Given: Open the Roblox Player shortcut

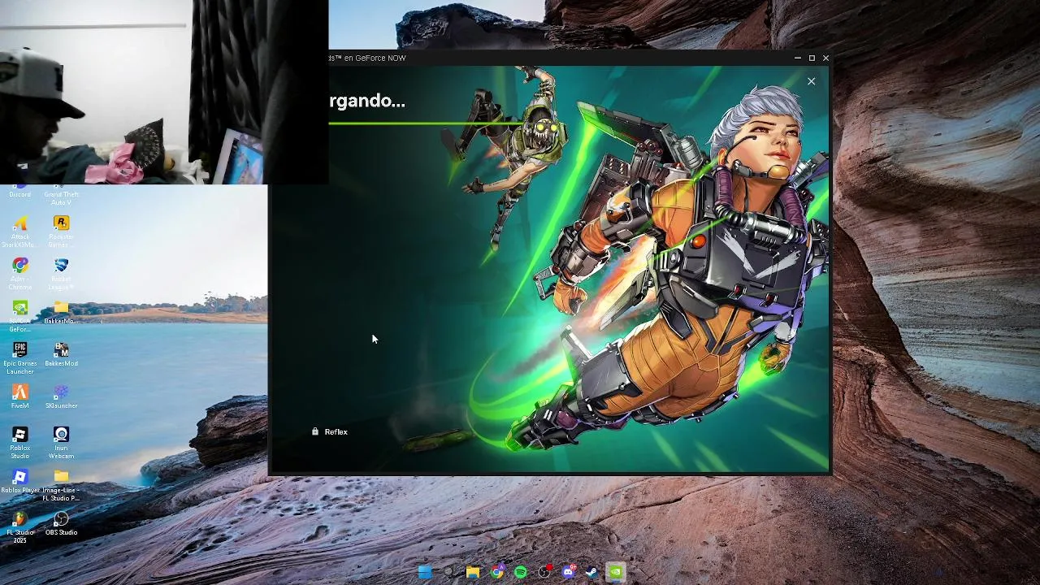Looking at the screenshot, I should point(20,481).
